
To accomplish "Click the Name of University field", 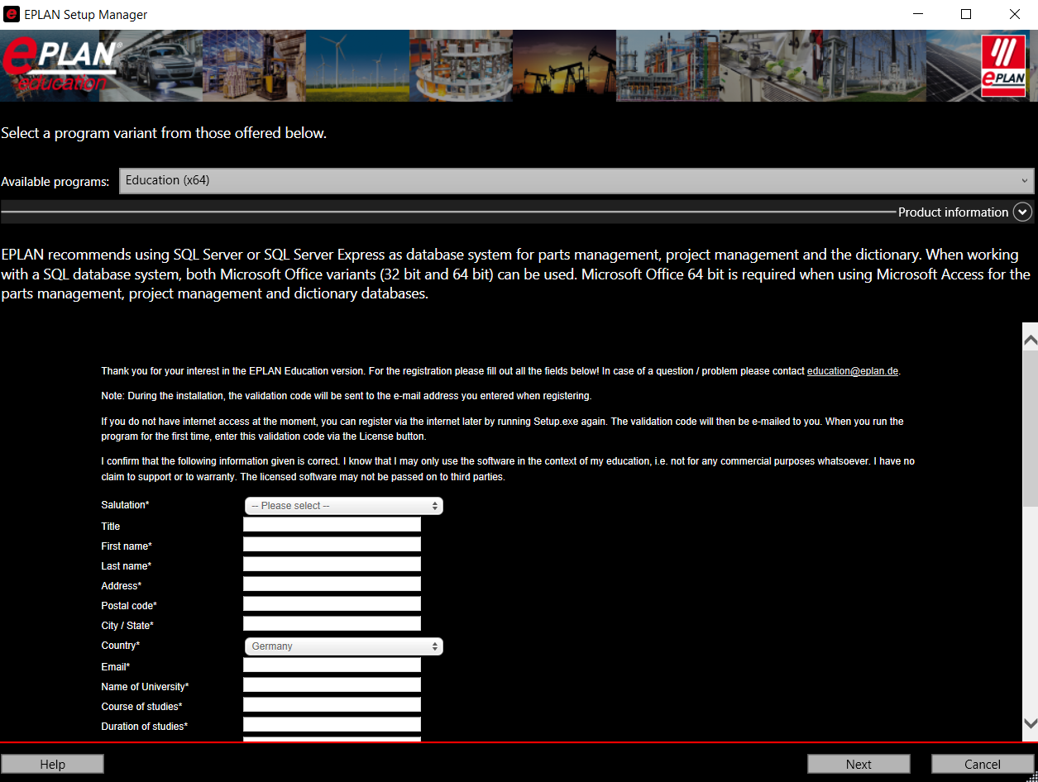I will pos(332,685).
